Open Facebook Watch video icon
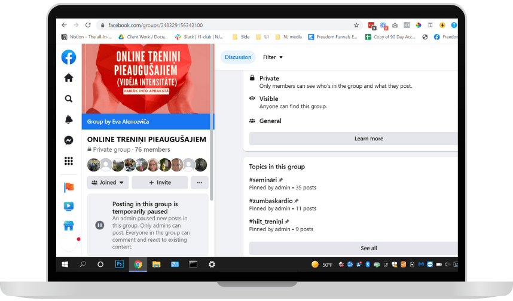 tap(69, 206)
